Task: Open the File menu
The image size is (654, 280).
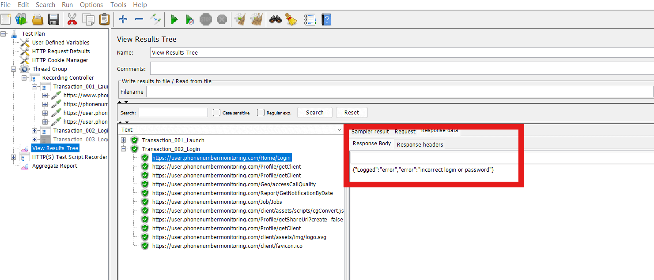Action: click(6, 5)
